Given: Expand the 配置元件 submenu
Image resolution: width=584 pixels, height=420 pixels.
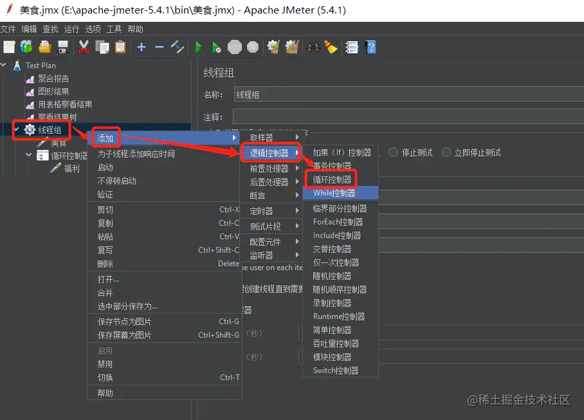Looking at the screenshot, I should pos(273,242).
